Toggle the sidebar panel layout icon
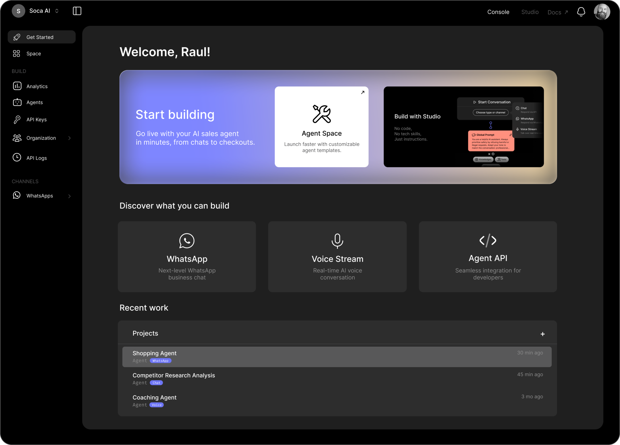 pos(77,11)
